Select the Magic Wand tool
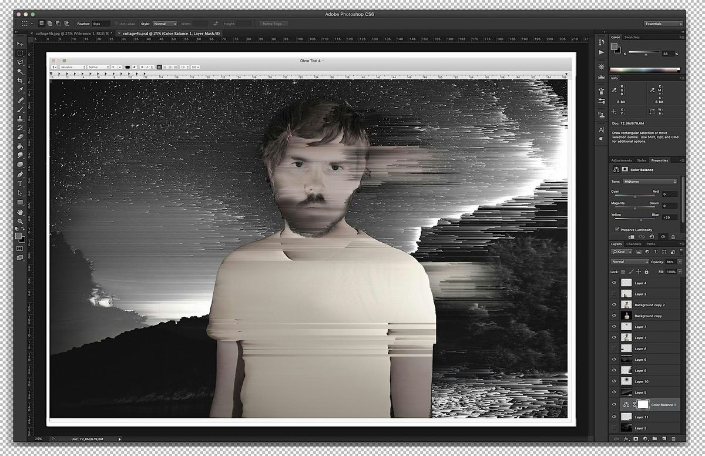The height and width of the screenshot is (456, 705). 20,71
